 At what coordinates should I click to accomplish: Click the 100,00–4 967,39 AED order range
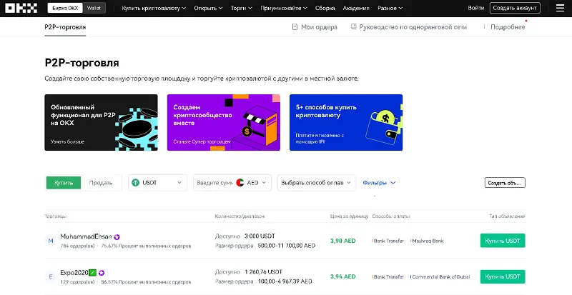[x=285, y=281]
